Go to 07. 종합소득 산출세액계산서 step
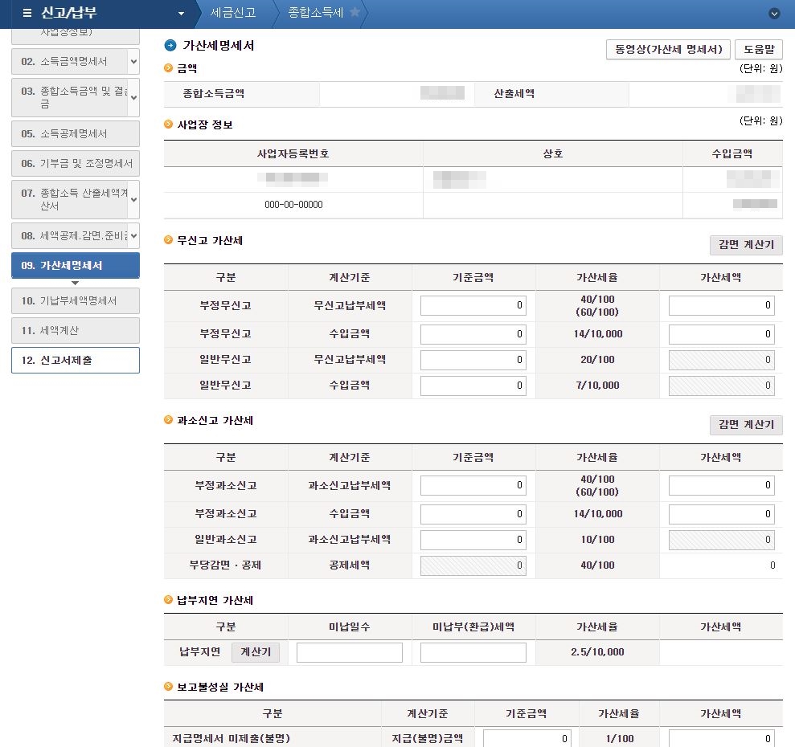Screen dimensions: 795x747 pyautogui.click(x=69, y=200)
